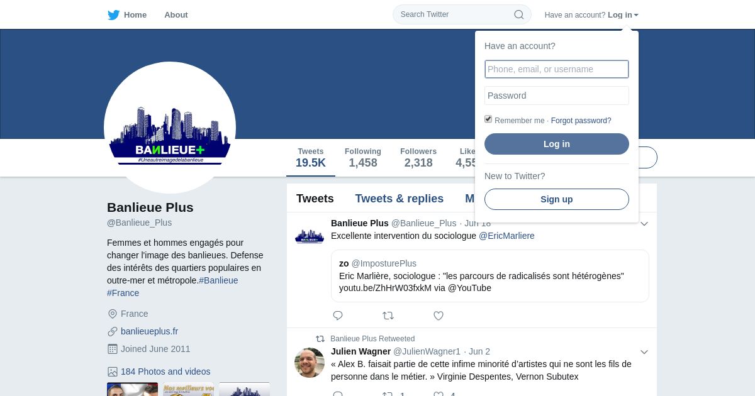Click the Forgot password? link
755x396 pixels.
pyautogui.click(x=581, y=121)
